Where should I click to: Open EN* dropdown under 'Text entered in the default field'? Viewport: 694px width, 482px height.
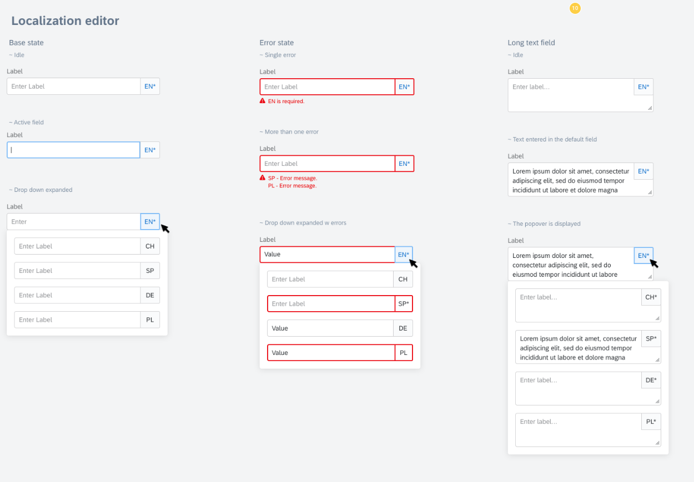(x=643, y=171)
